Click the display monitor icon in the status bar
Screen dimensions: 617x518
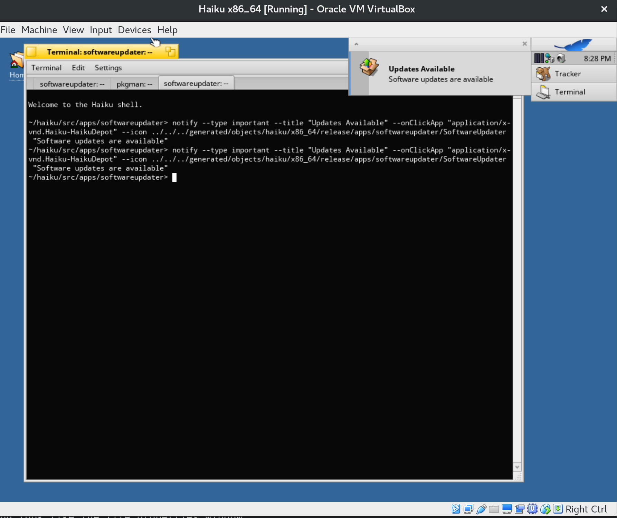point(507,509)
